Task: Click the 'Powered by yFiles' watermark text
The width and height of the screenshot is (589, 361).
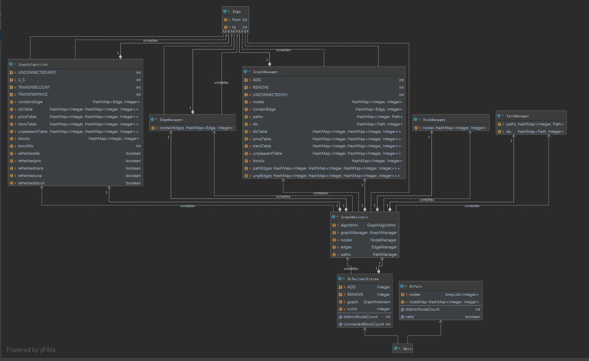Action: click(x=31, y=350)
